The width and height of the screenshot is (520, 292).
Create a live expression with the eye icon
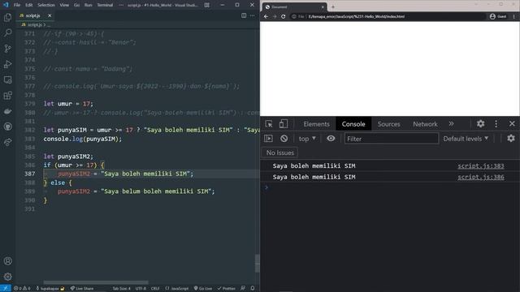pos(331,139)
